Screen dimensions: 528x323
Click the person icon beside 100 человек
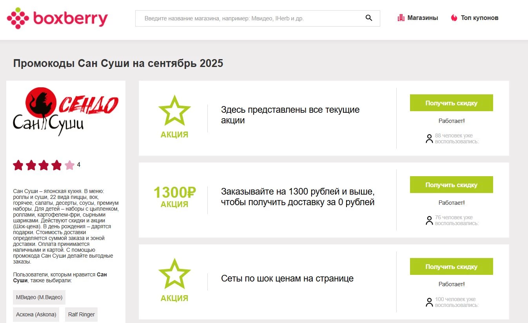(x=429, y=302)
